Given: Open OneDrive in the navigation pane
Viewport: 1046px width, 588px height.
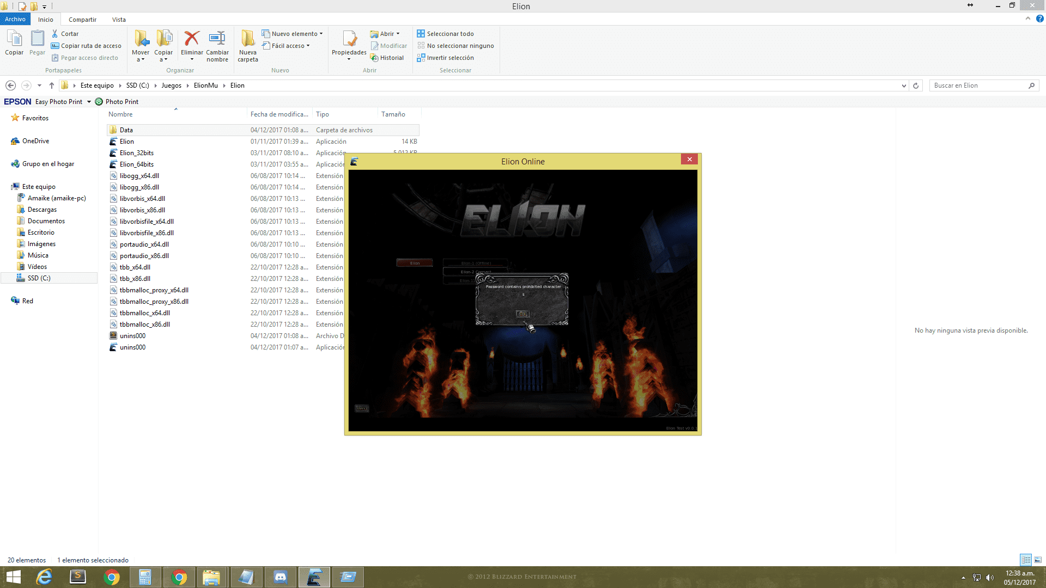Looking at the screenshot, I should click(35, 141).
